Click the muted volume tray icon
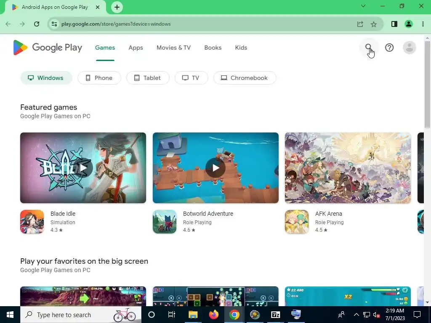 377,315
